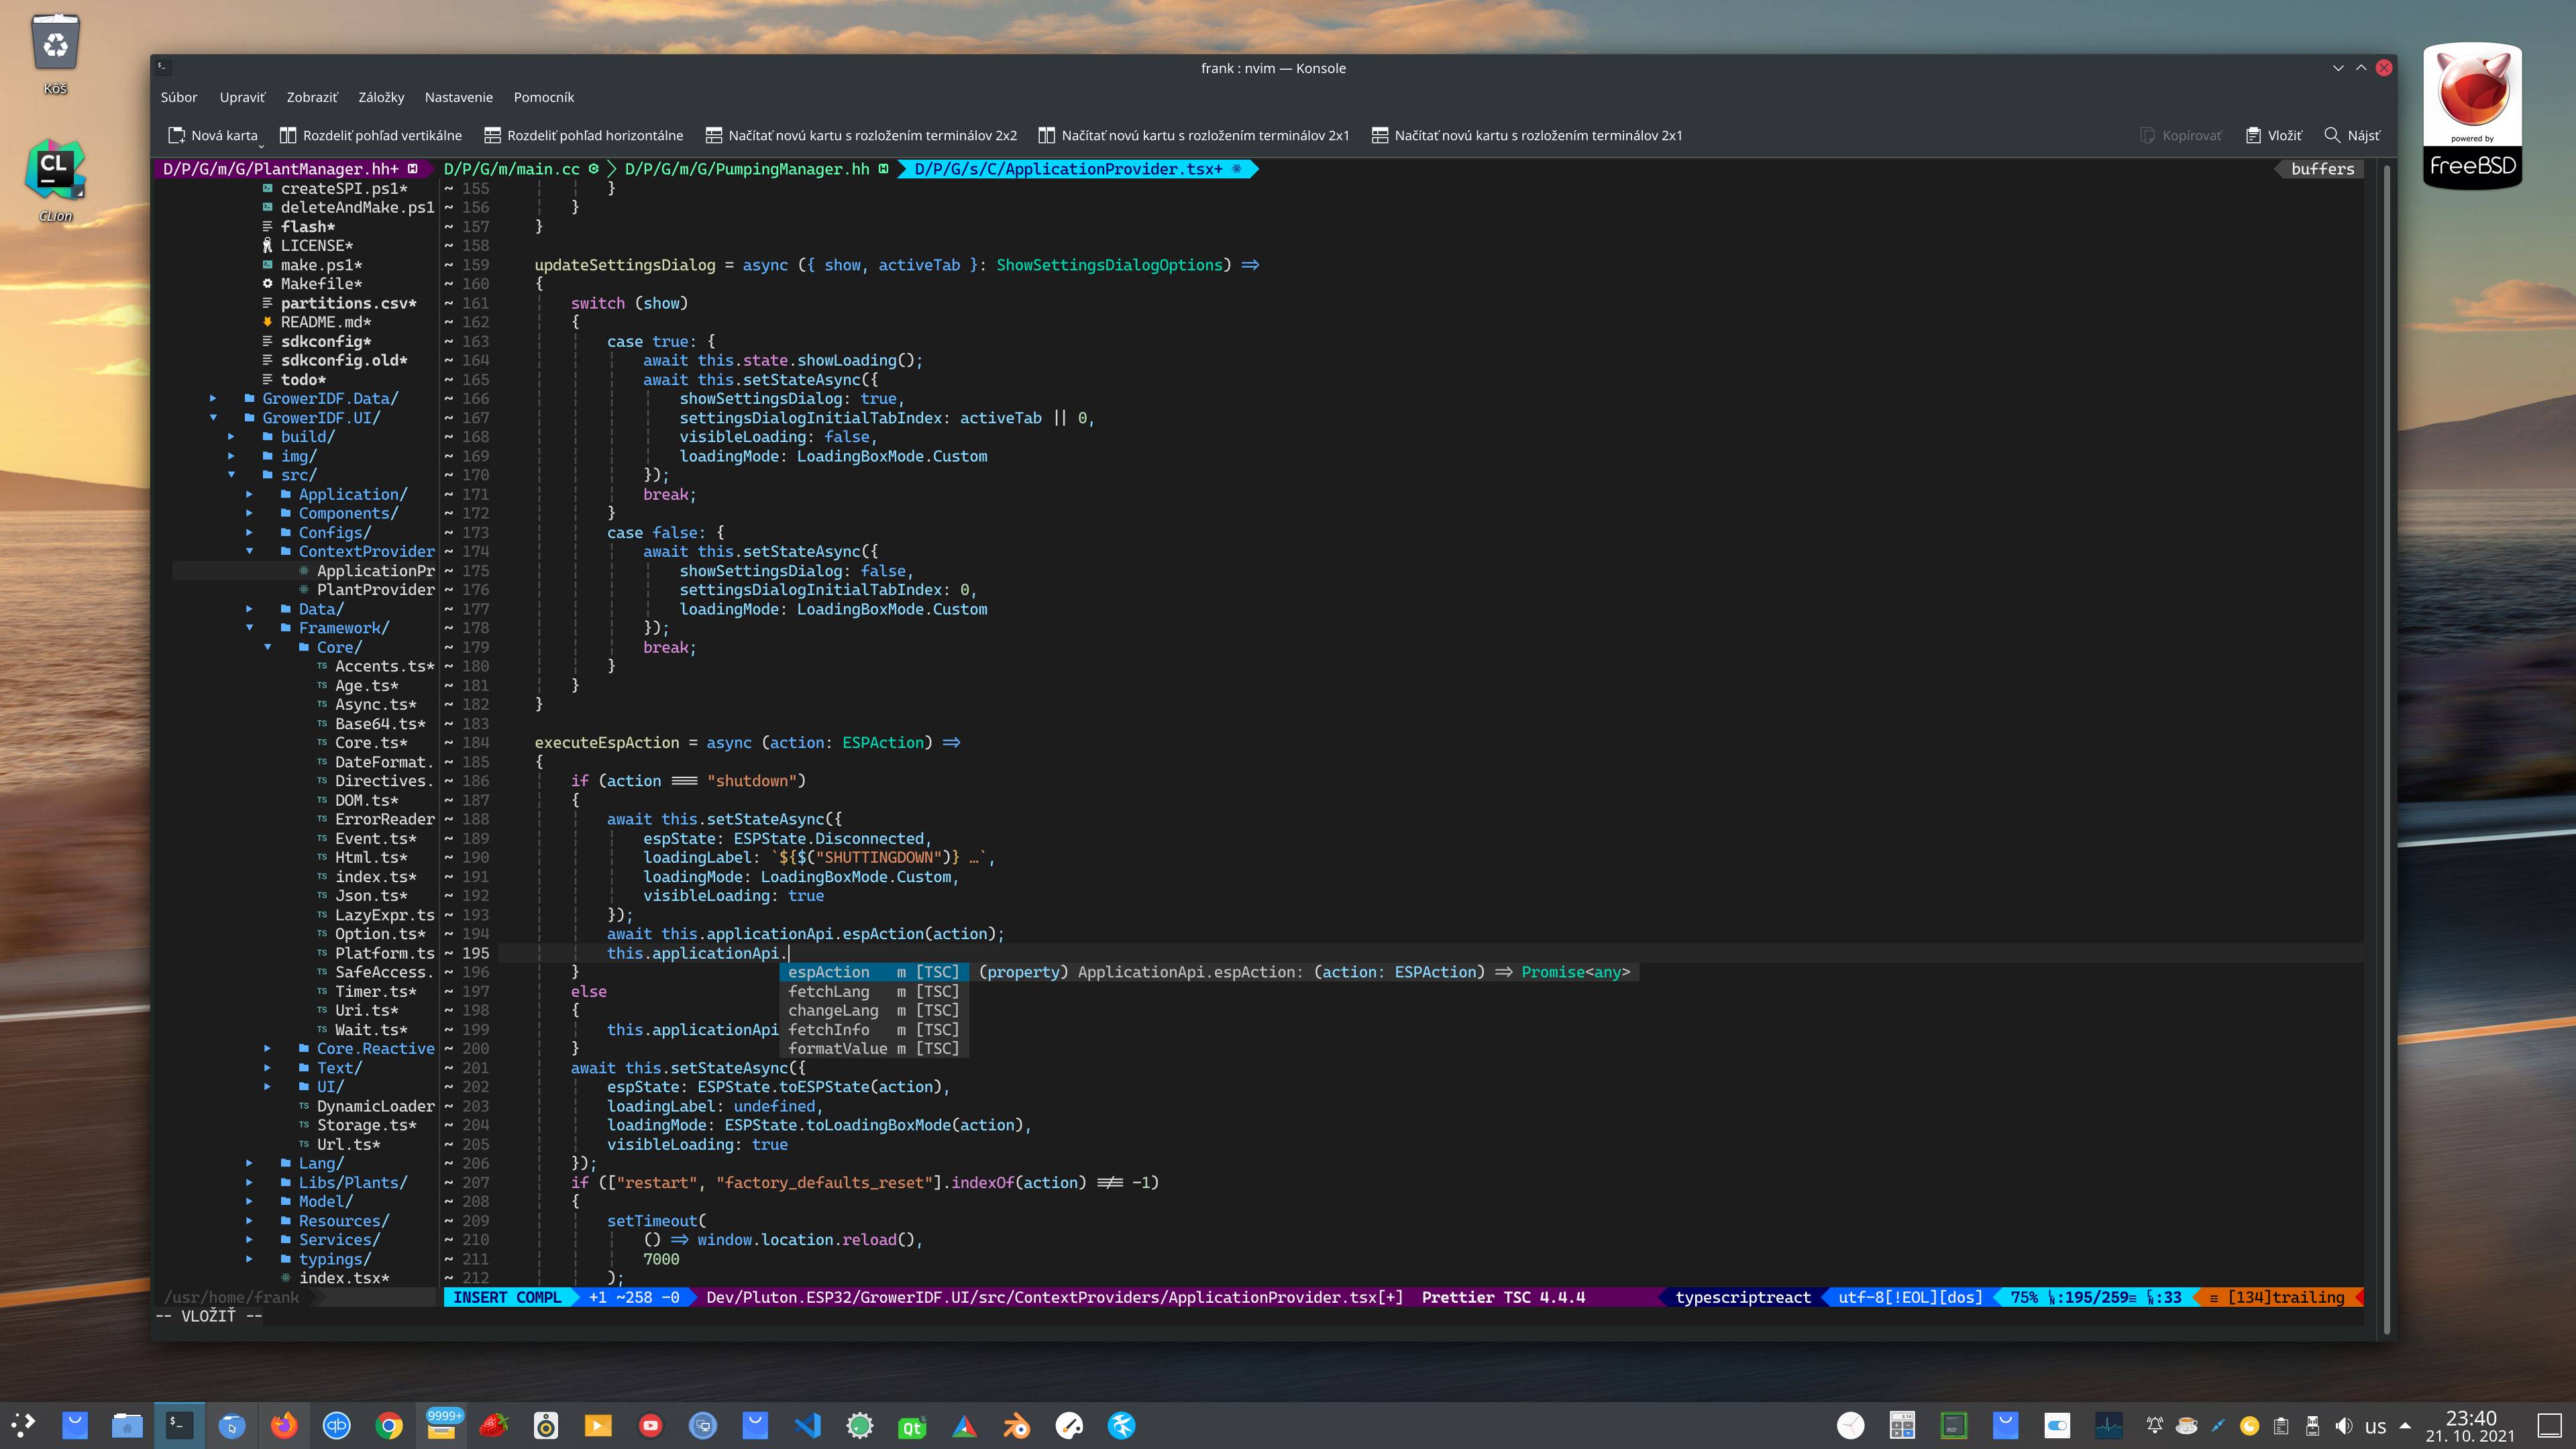Viewport: 2576px width, 1449px height.
Task: Open Timer.ts in the file tree
Action: pyautogui.click(x=375, y=991)
